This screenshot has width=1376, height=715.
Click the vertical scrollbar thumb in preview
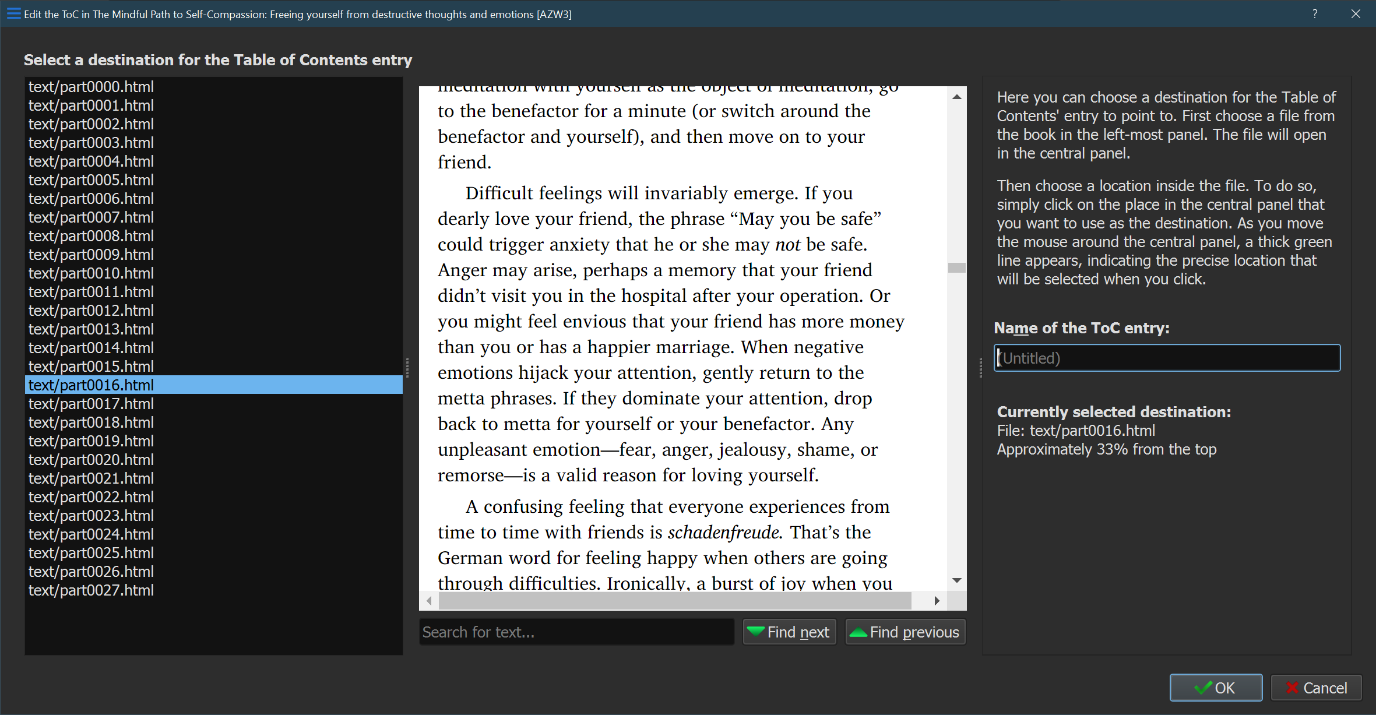(x=956, y=267)
